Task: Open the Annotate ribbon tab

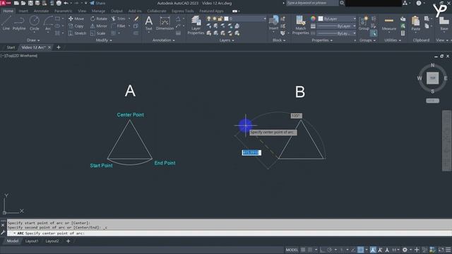Action: 41,11
